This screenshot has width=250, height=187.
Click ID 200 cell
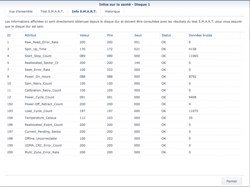pos(10,152)
